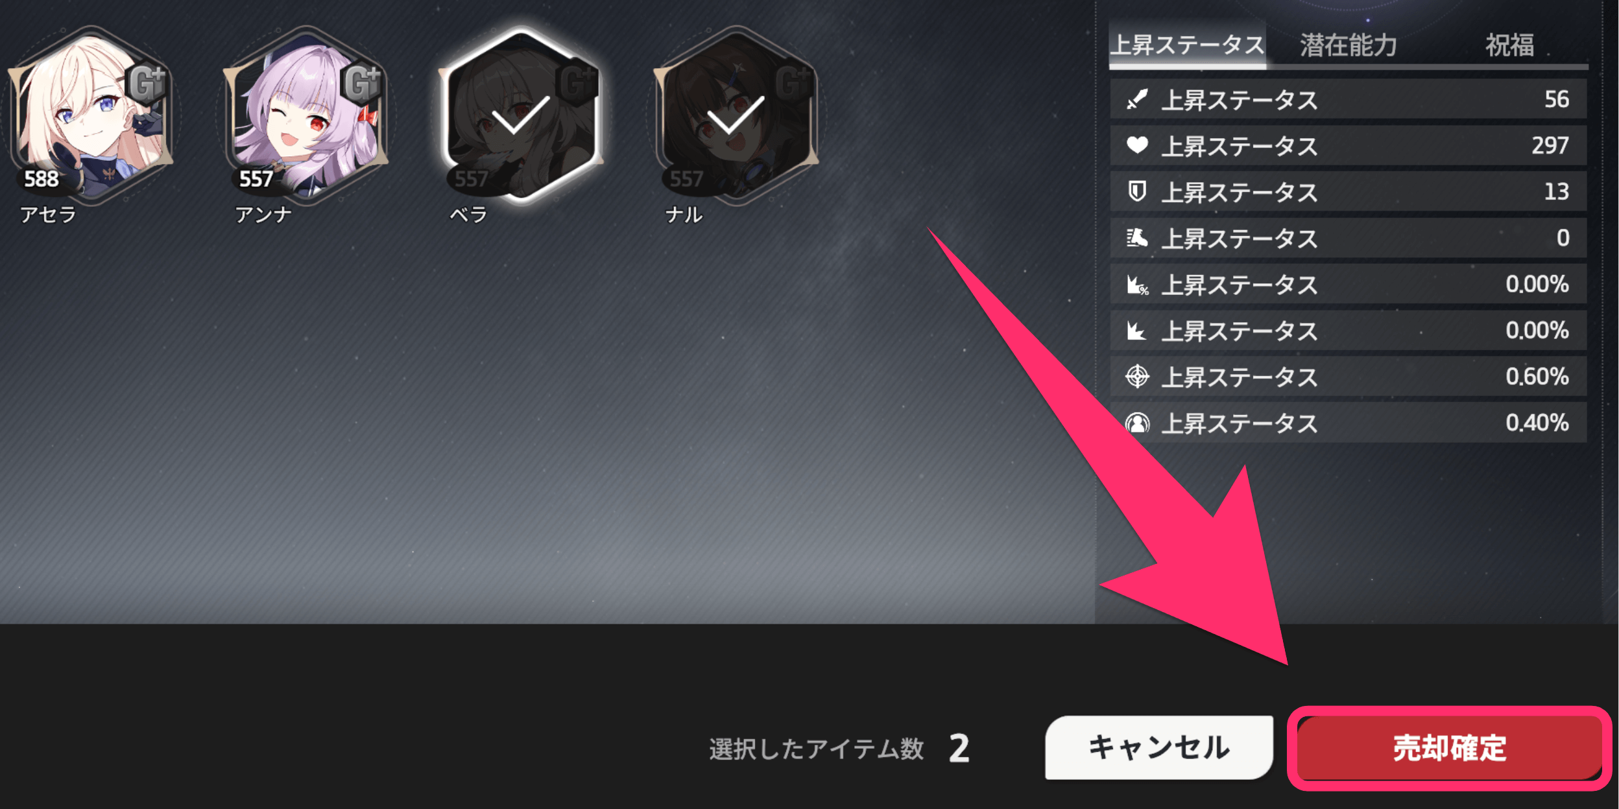The height and width of the screenshot is (809, 1619).
Task: Click the sword attack stat icon
Action: [1136, 99]
